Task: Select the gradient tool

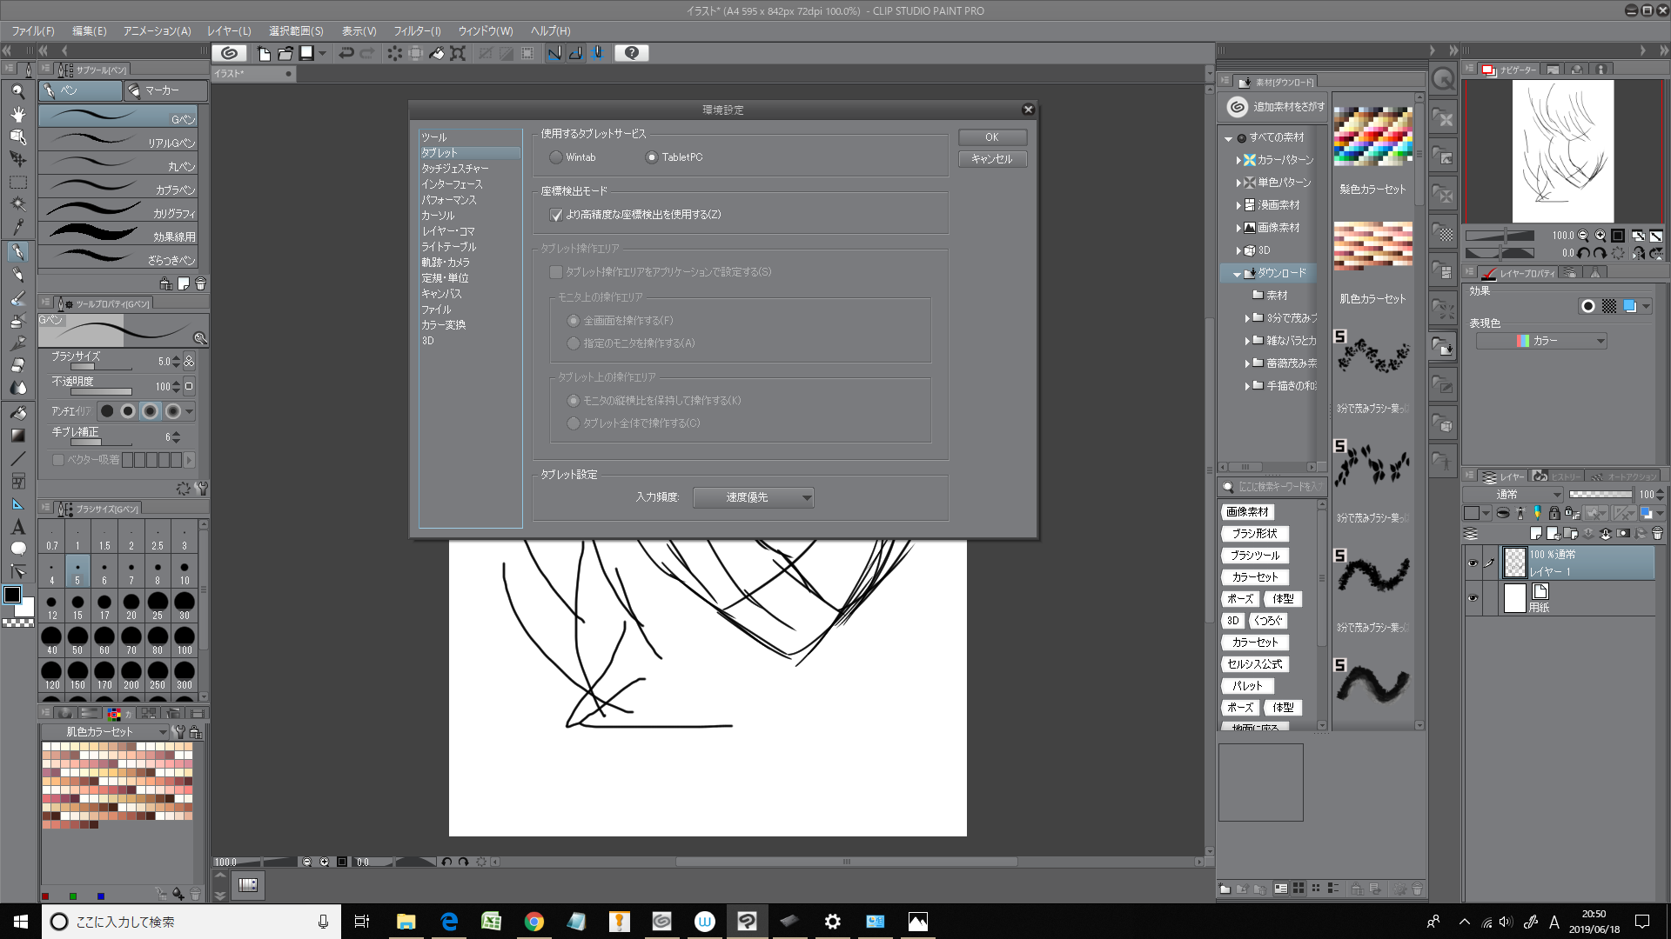Action: tap(17, 436)
